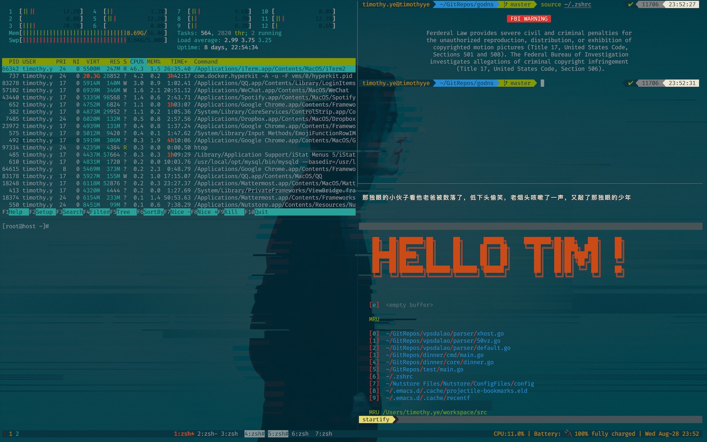Select the com.docker.hyperkit process row

click(179, 76)
